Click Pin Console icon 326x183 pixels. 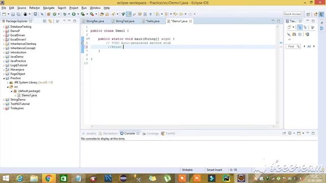tap(284, 133)
